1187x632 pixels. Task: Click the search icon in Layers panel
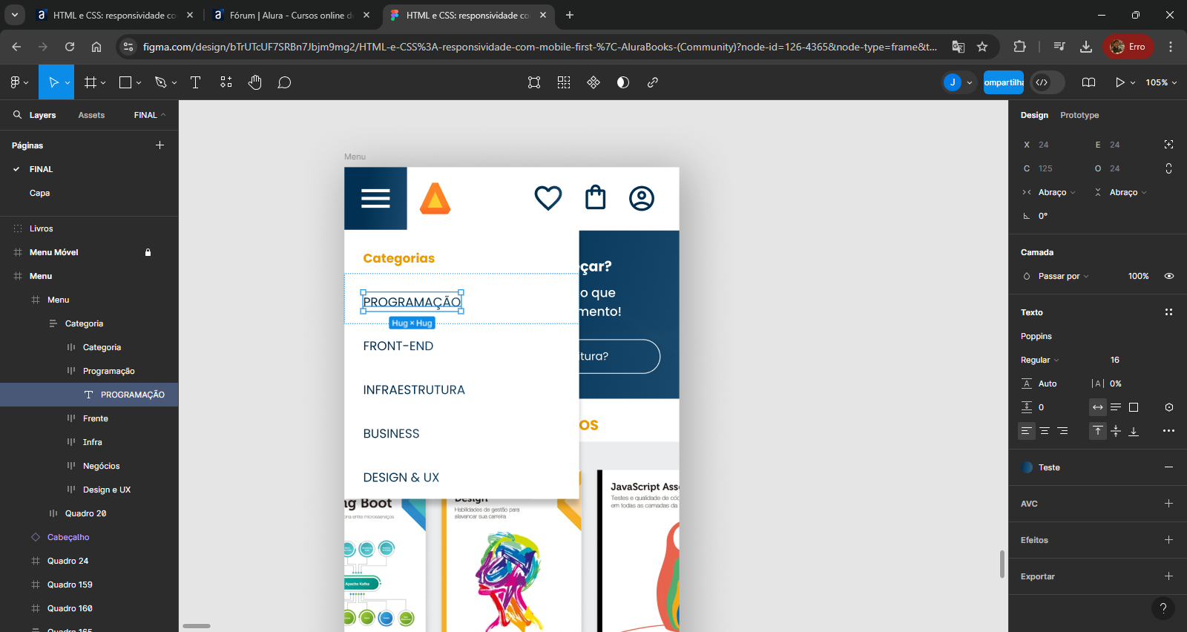[17, 115]
